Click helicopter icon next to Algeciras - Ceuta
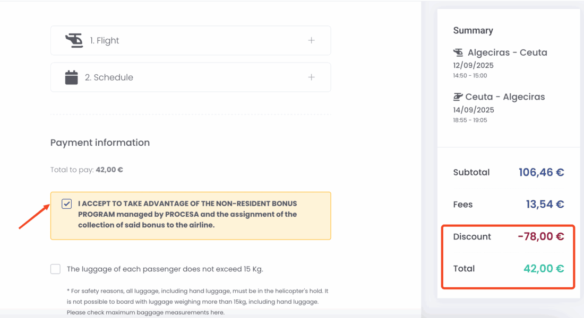The image size is (584, 318). point(458,52)
